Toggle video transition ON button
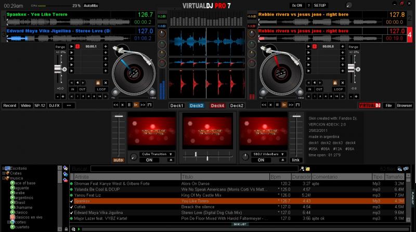416x232 pixels. click(149, 160)
